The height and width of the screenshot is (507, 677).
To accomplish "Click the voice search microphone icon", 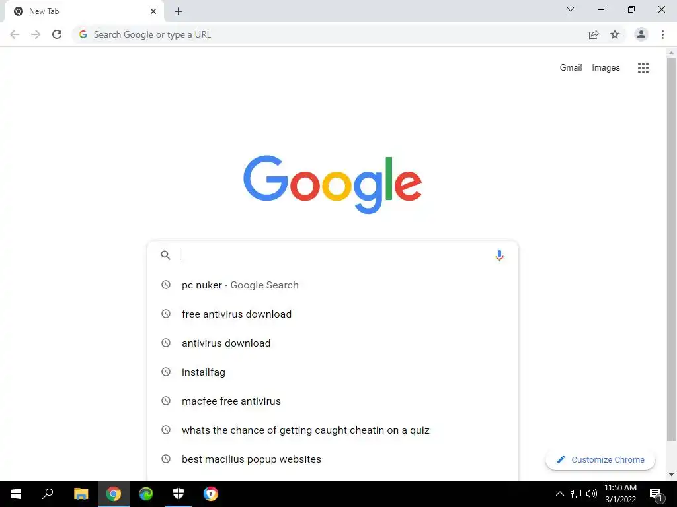I will click(x=499, y=255).
